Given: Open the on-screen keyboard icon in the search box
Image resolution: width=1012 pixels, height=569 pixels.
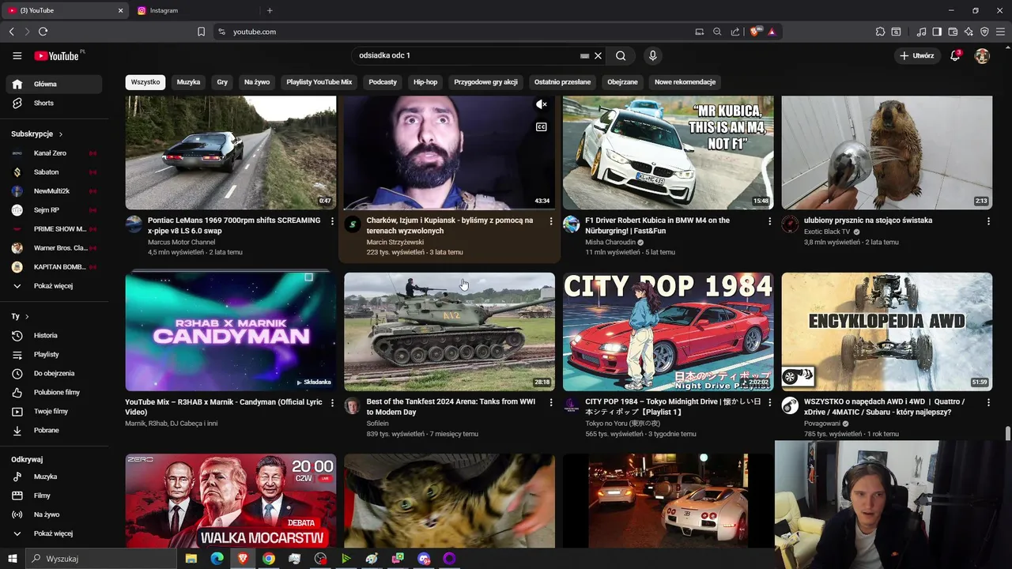Looking at the screenshot, I should pyautogui.click(x=584, y=56).
